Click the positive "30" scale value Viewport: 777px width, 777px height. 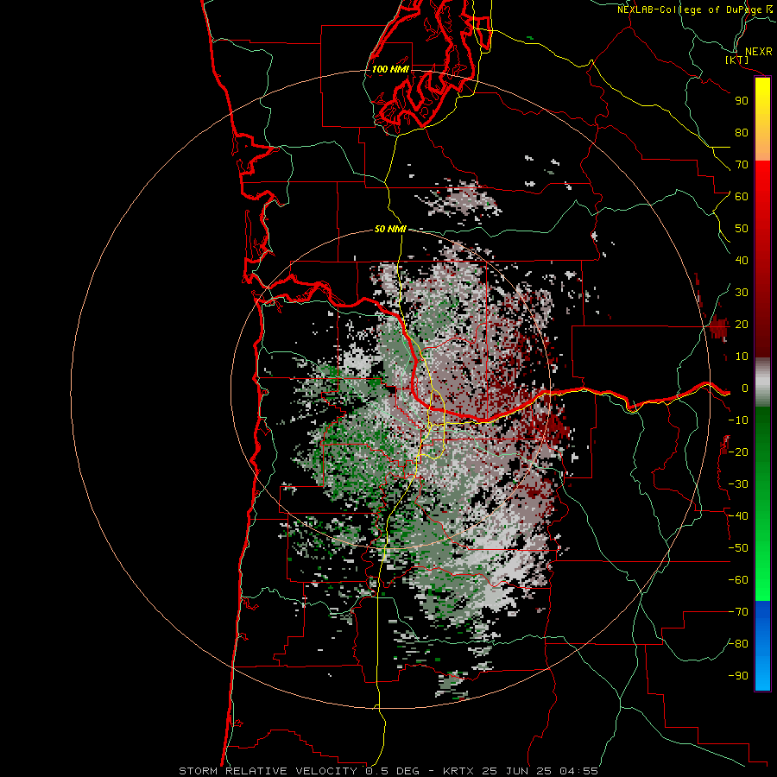click(742, 293)
